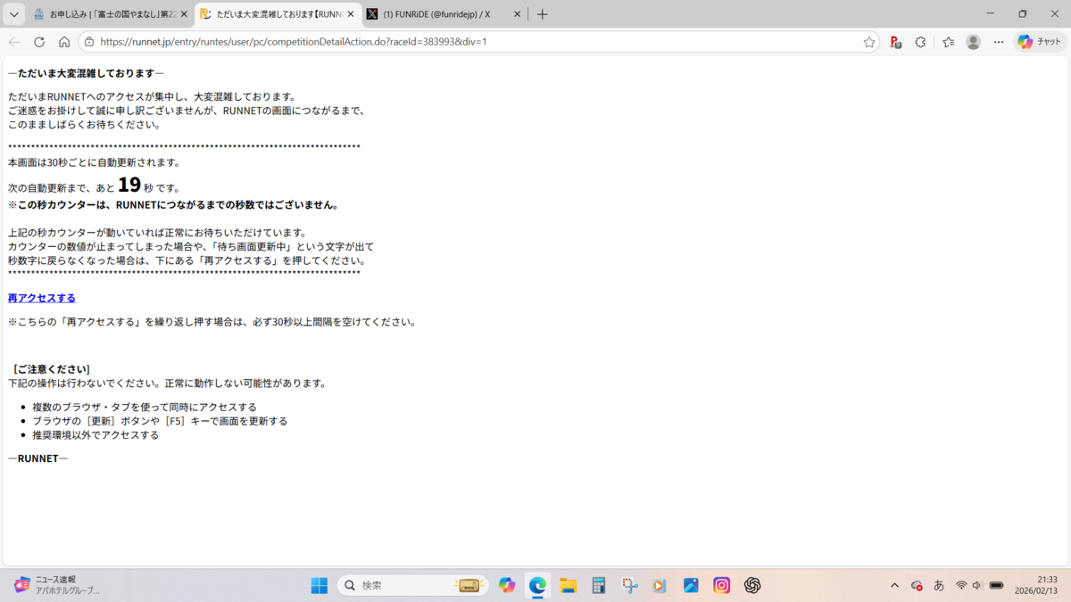
Task: Open the red P extension icon
Action: [x=895, y=42]
